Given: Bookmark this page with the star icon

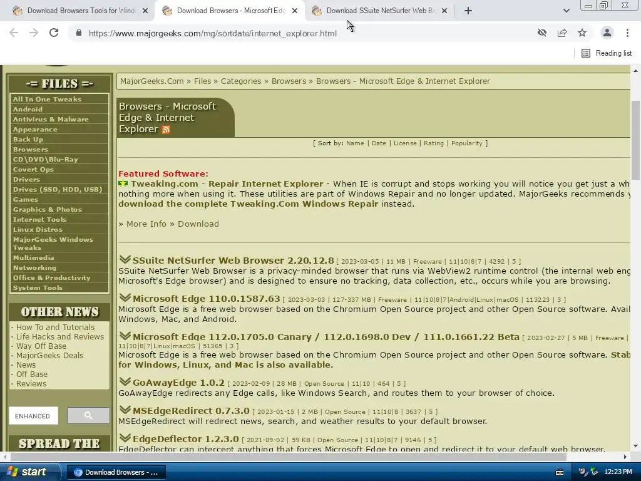Looking at the screenshot, I should tap(582, 33).
